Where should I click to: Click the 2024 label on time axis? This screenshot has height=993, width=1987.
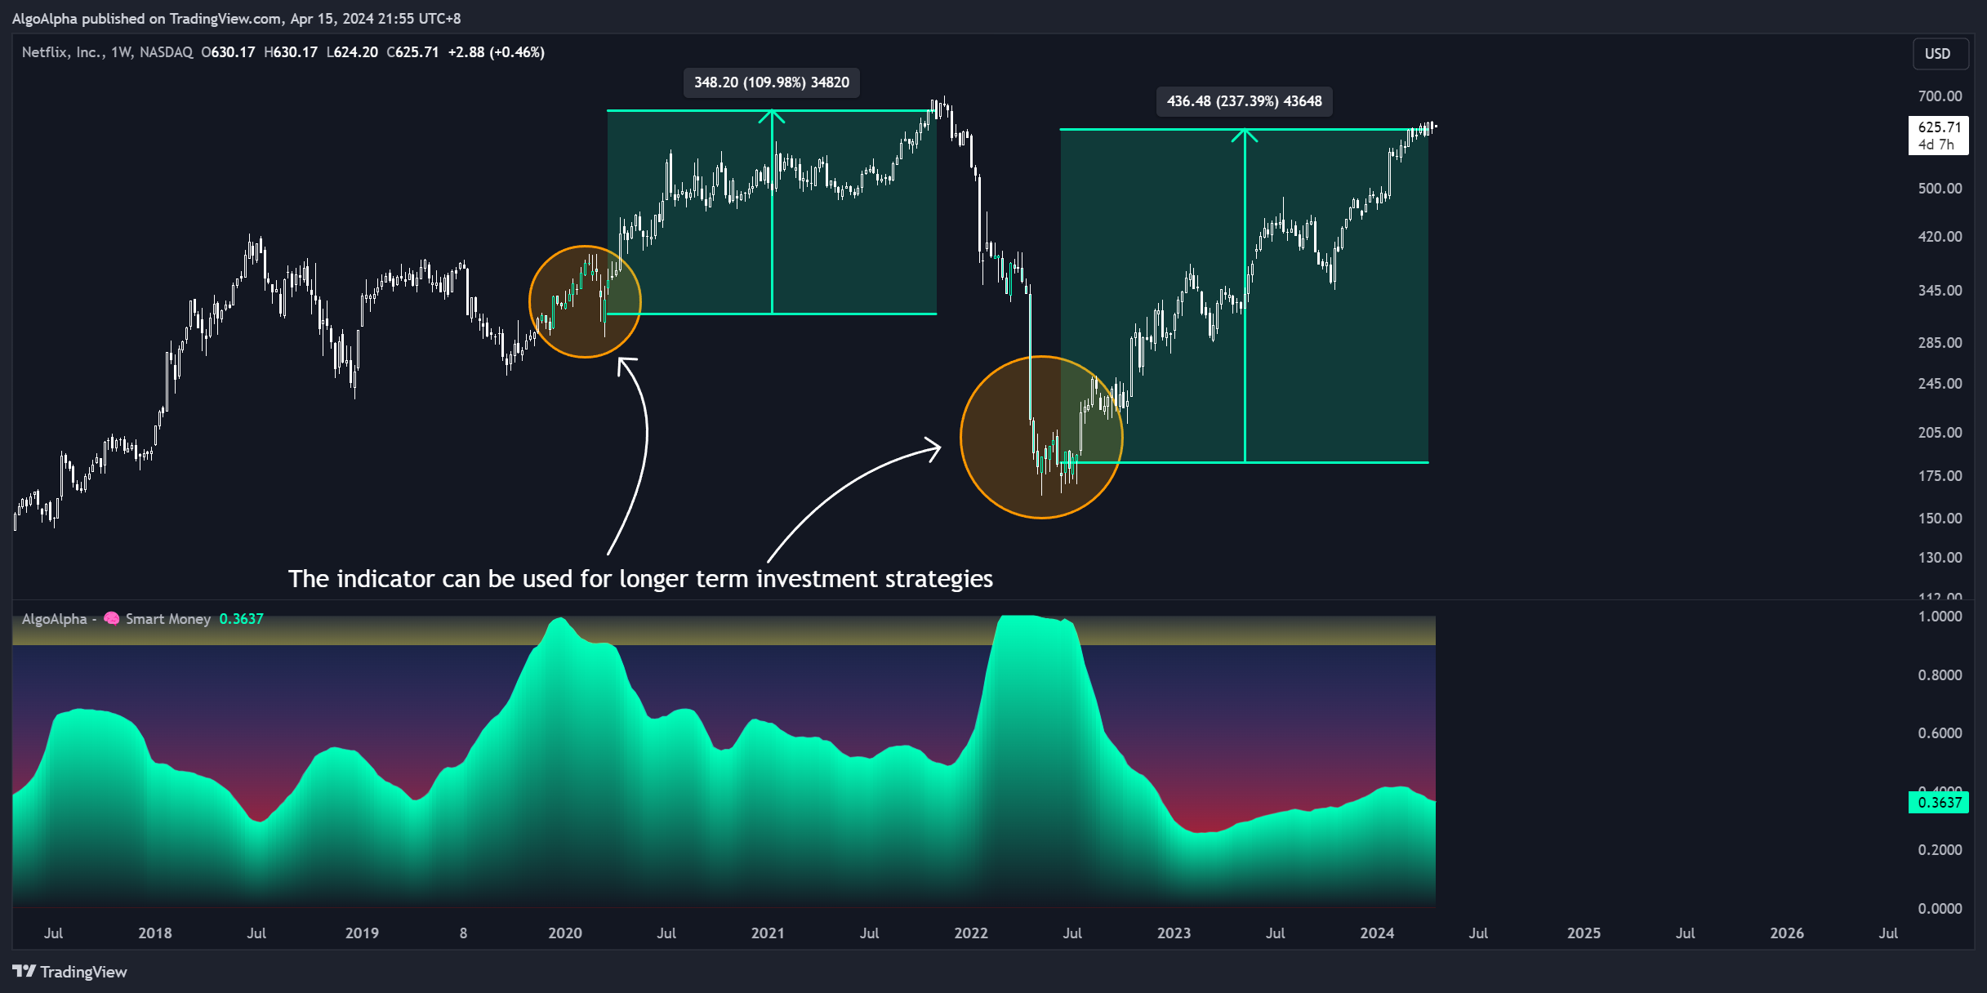[1377, 933]
